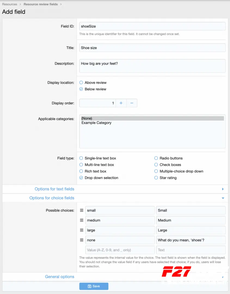Click the Title input box
Viewport: 230px width, 294px height.
click(x=152, y=48)
